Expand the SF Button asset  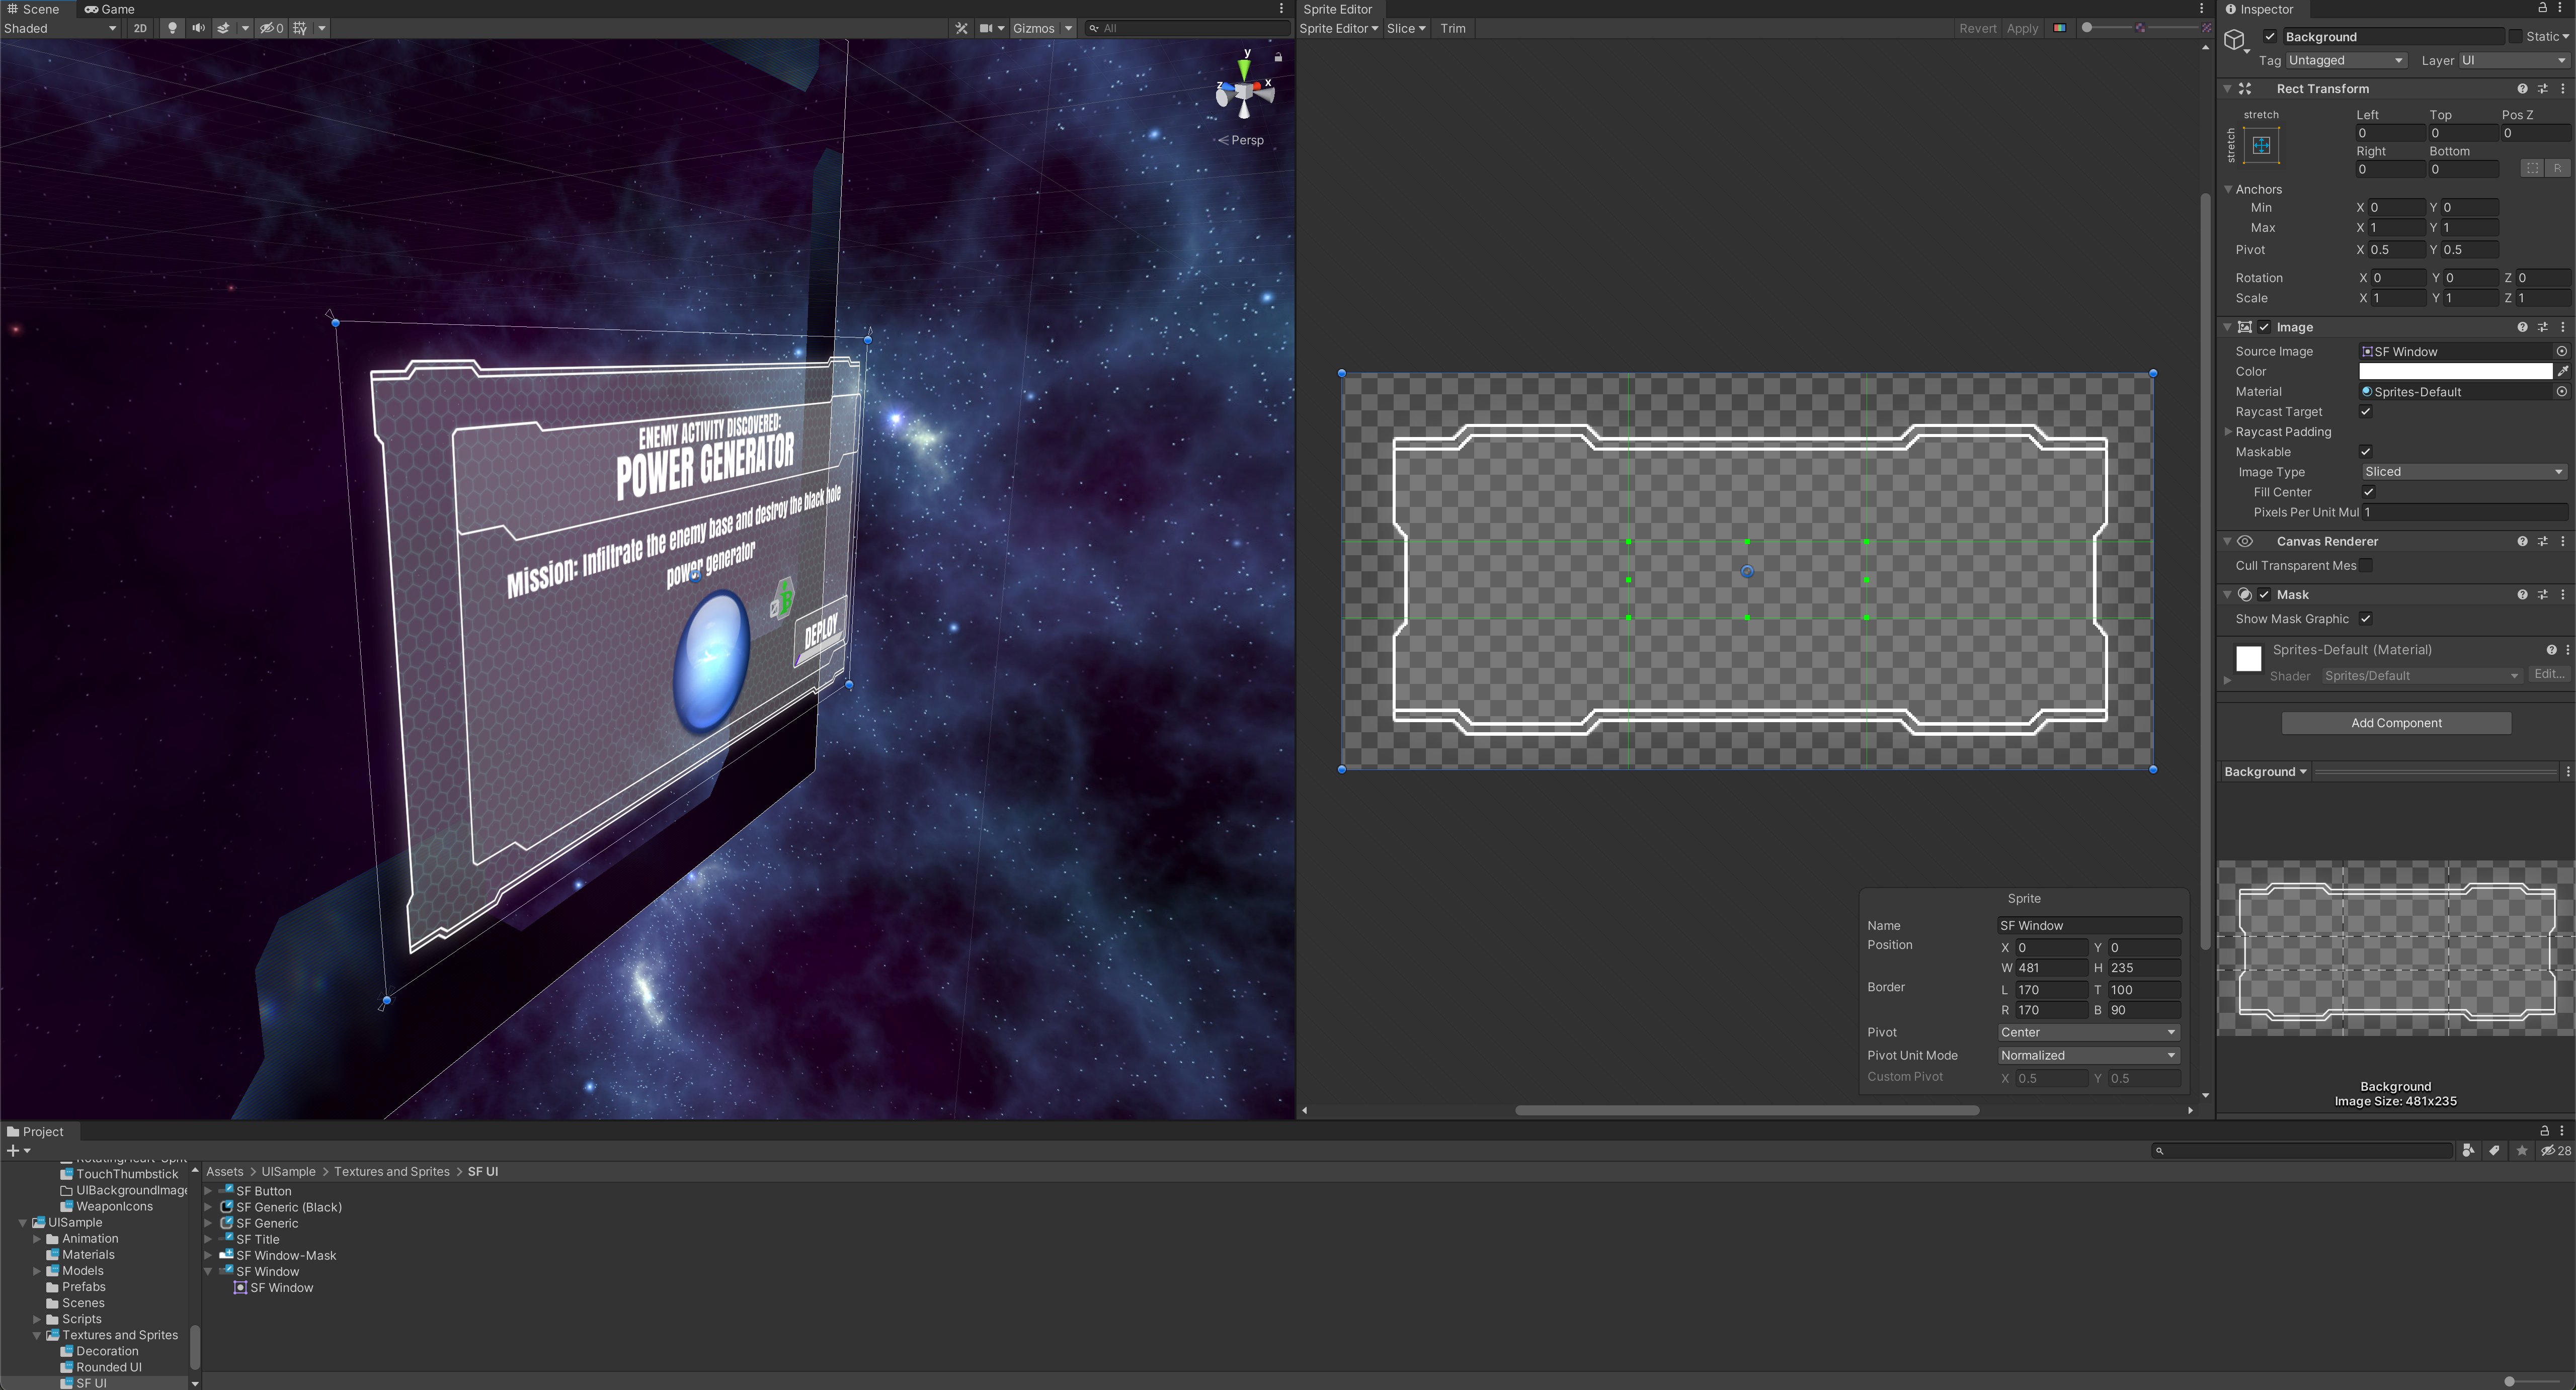tap(208, 1191)
